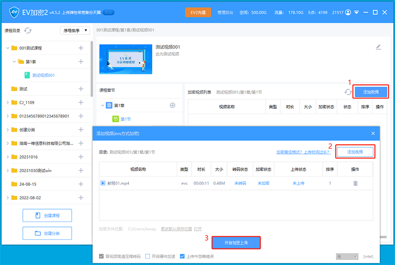Expand the 012345678901234567​8901 folder

pyautogui.click(x=8, y=116)
